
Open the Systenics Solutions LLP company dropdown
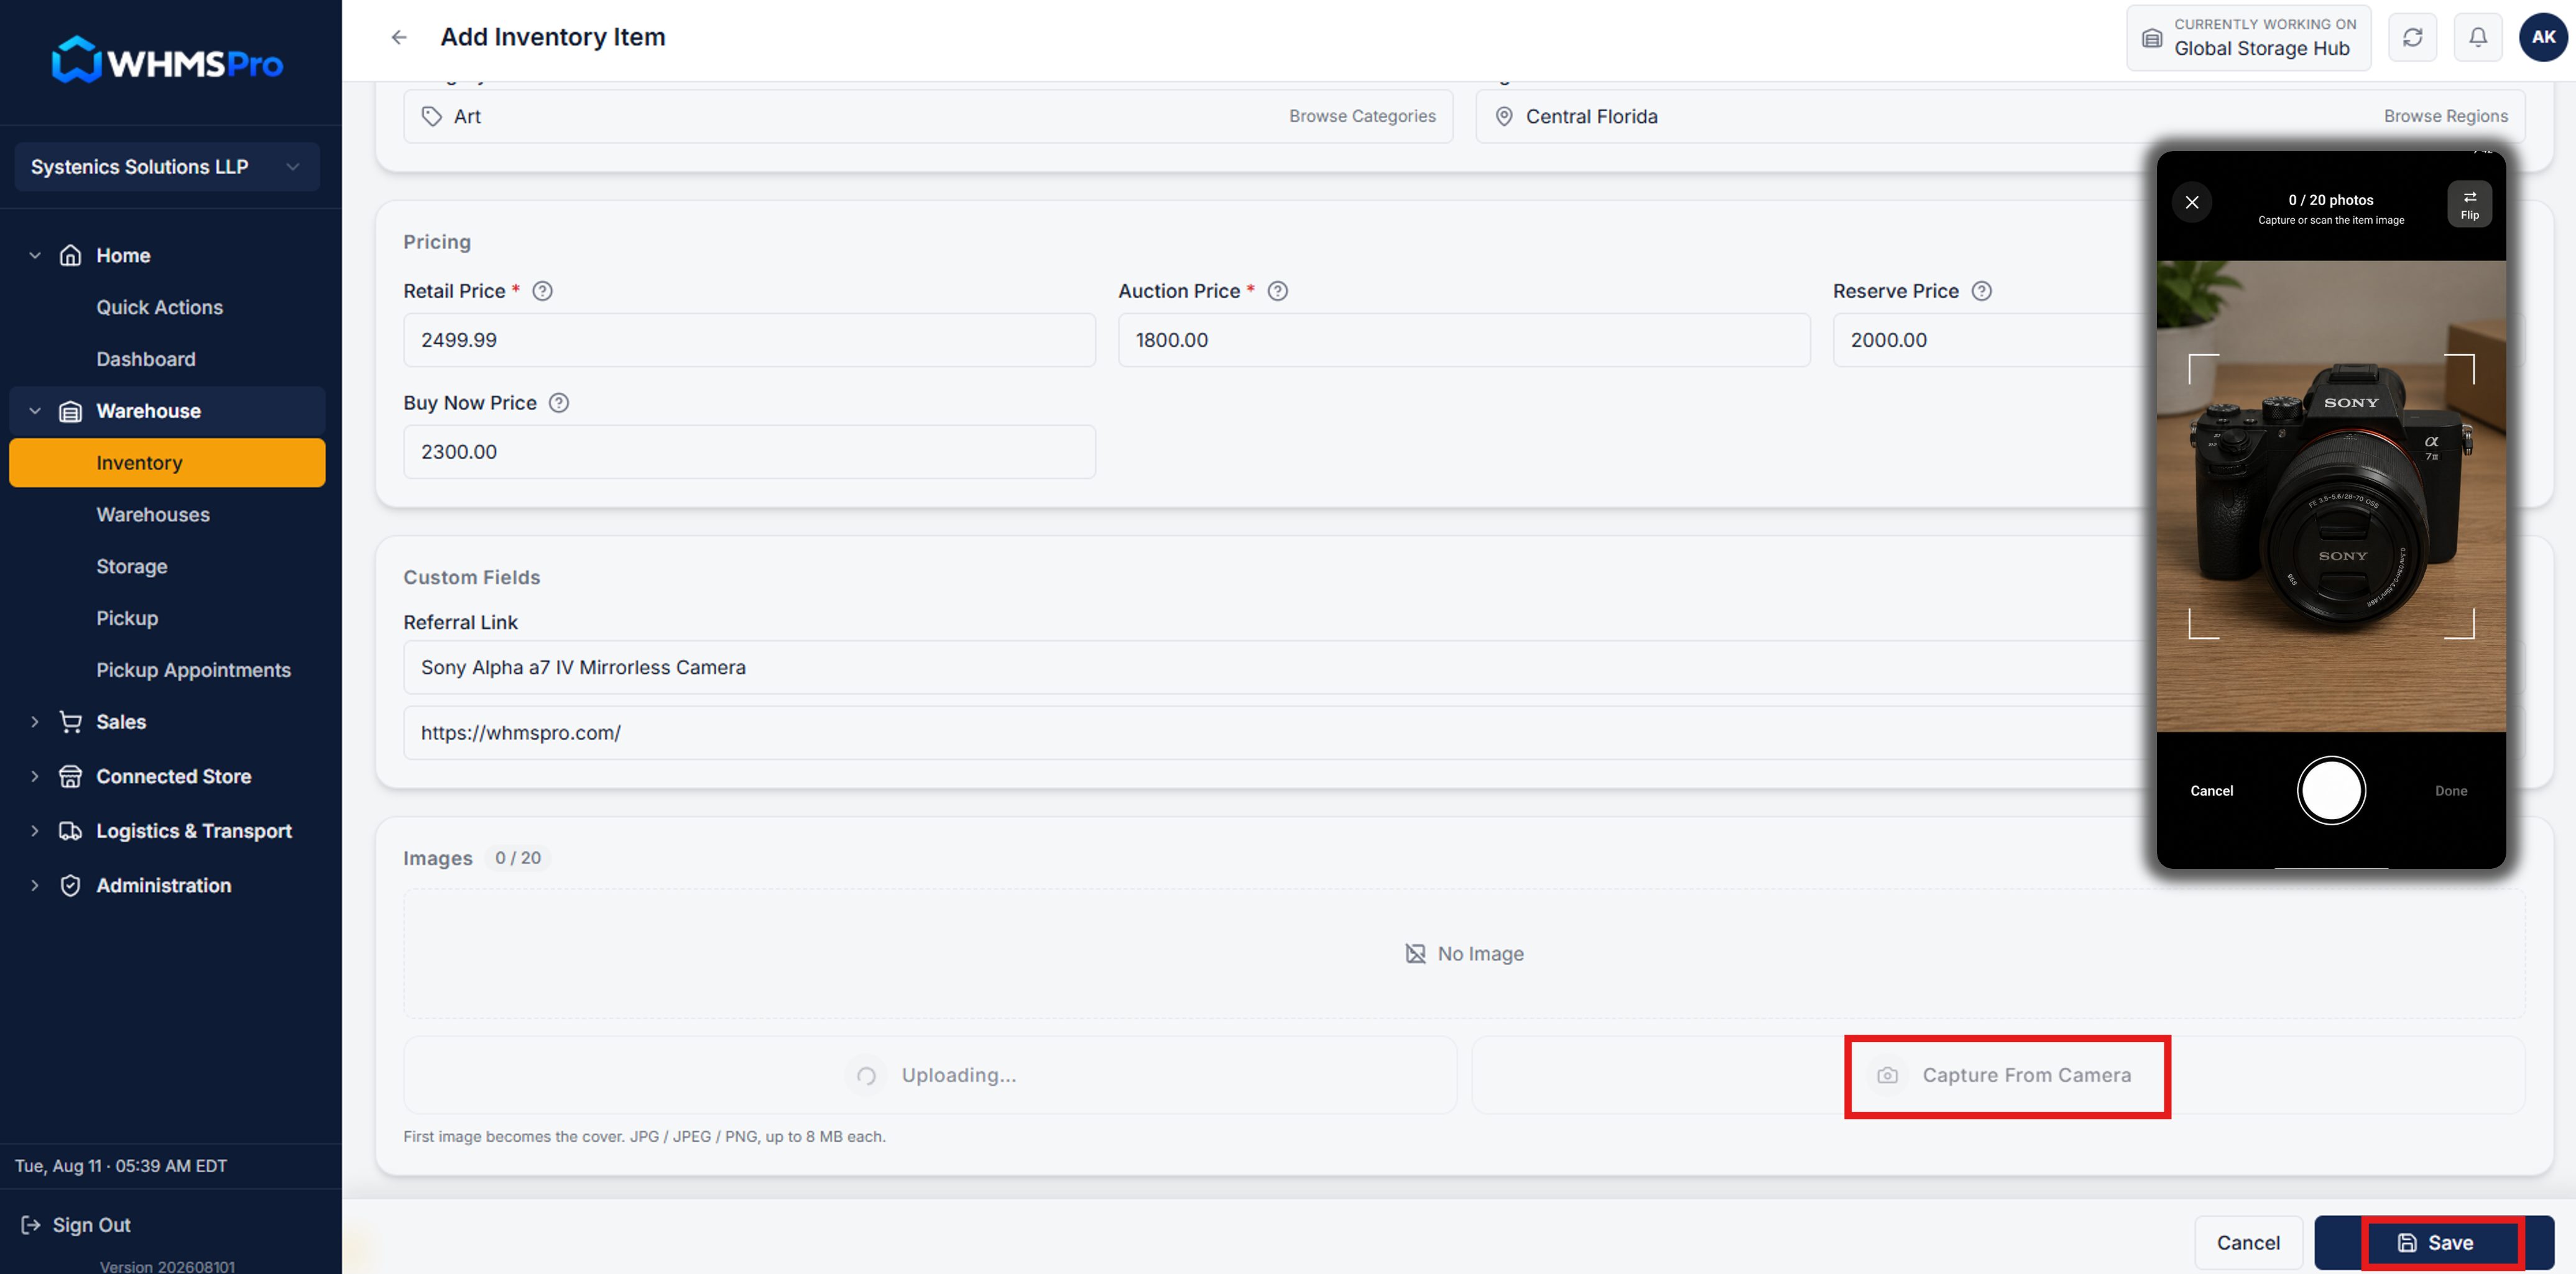pos(167,167)
